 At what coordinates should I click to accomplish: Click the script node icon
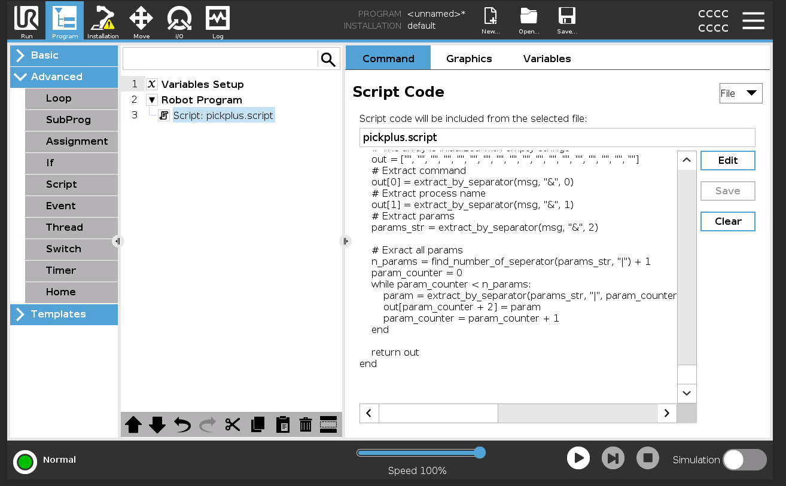coord(164,115)
